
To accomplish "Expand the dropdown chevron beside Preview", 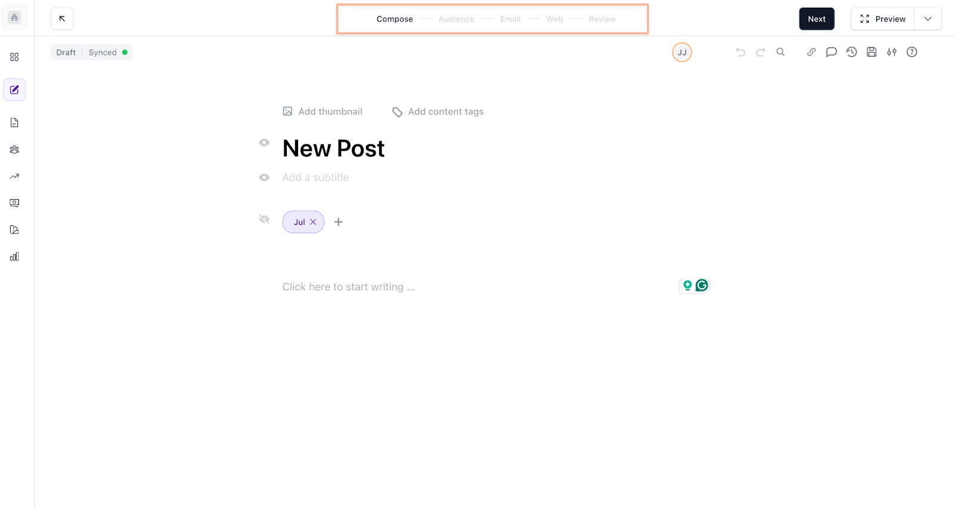I will click(x=928, y=19).
